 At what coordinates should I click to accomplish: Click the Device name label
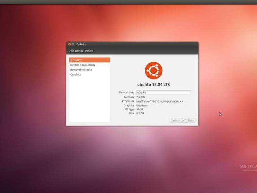pos(127,92)
